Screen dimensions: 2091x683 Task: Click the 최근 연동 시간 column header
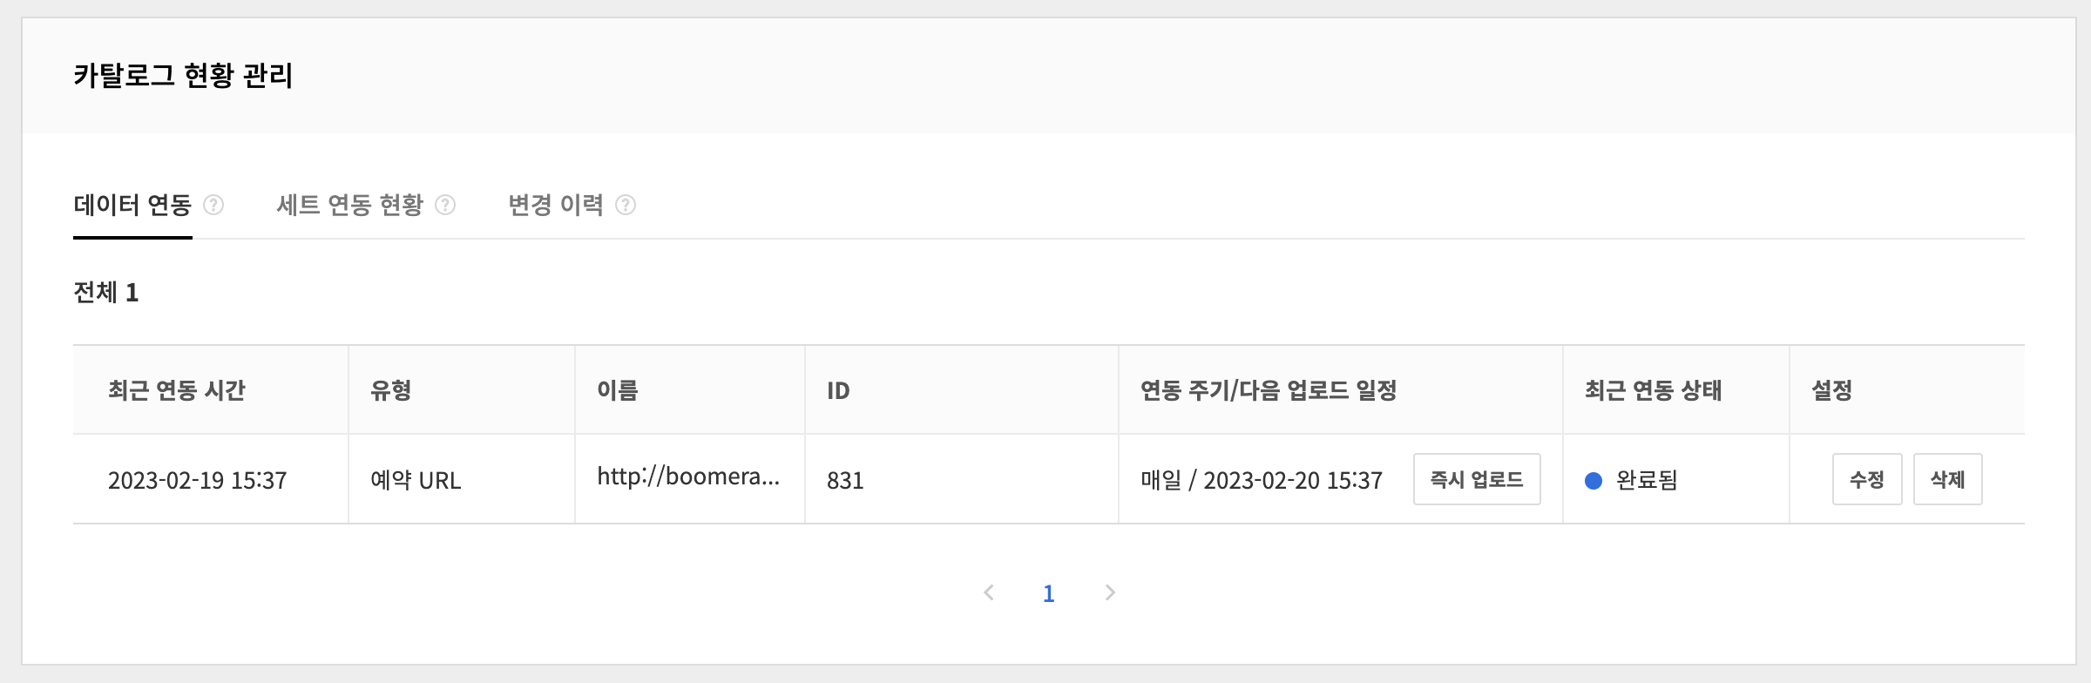click(x=177, y=390)
